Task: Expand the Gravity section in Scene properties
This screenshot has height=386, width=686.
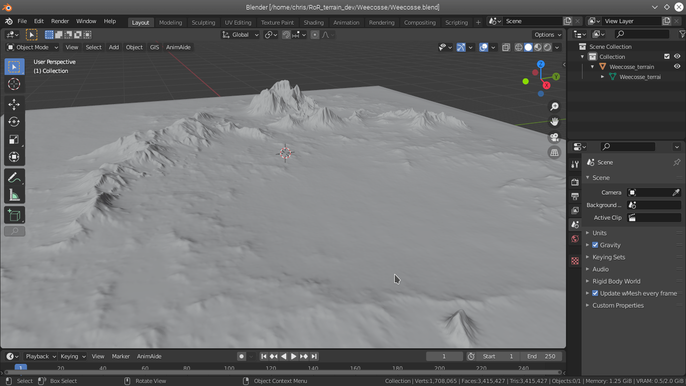Action: click(x=588, y=245)
